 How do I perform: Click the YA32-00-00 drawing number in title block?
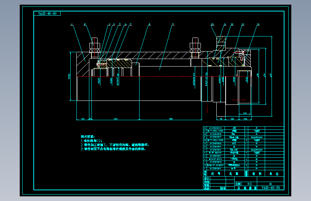click(x=270, y=187)
